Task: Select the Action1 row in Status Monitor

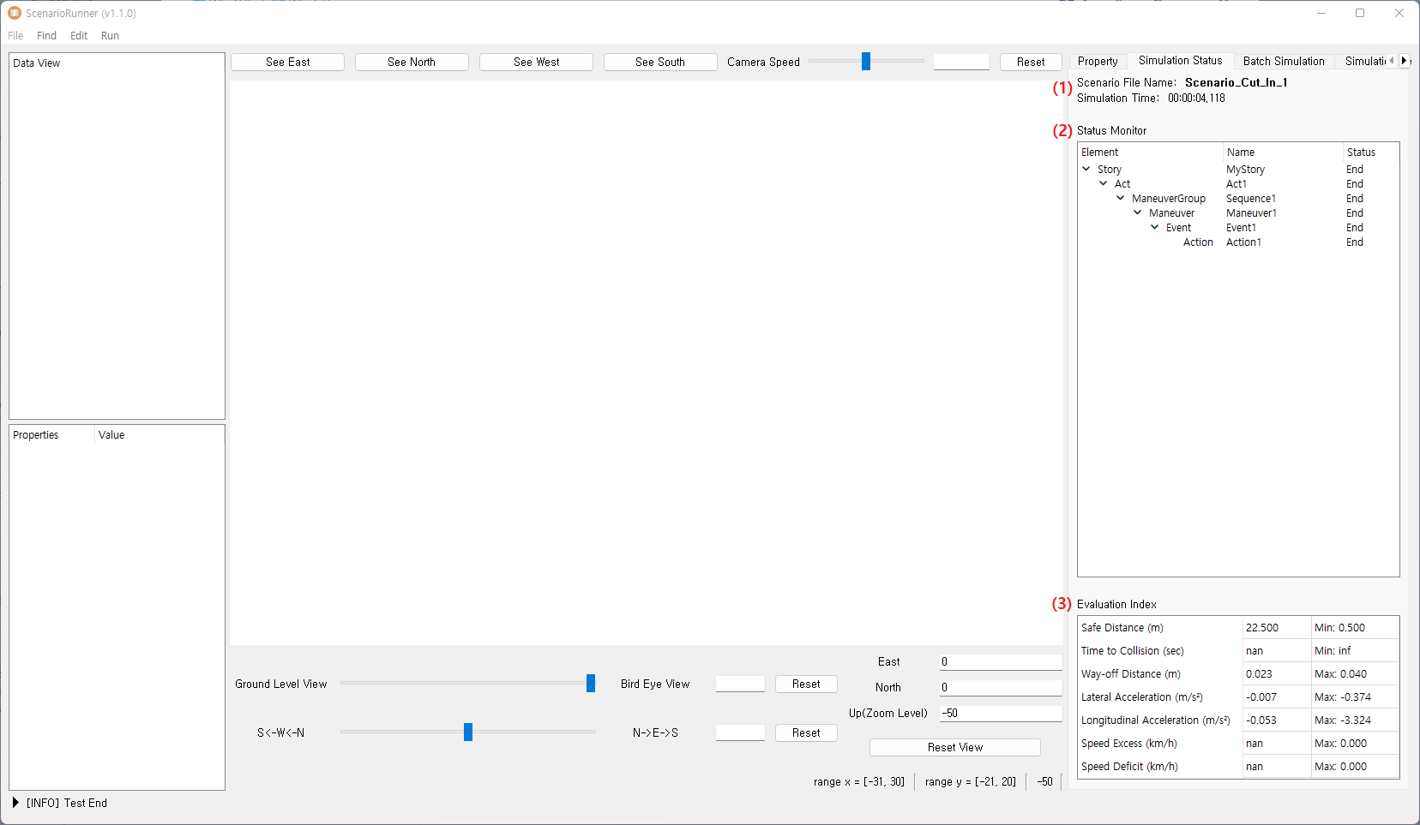Action: pos(1243,242)
